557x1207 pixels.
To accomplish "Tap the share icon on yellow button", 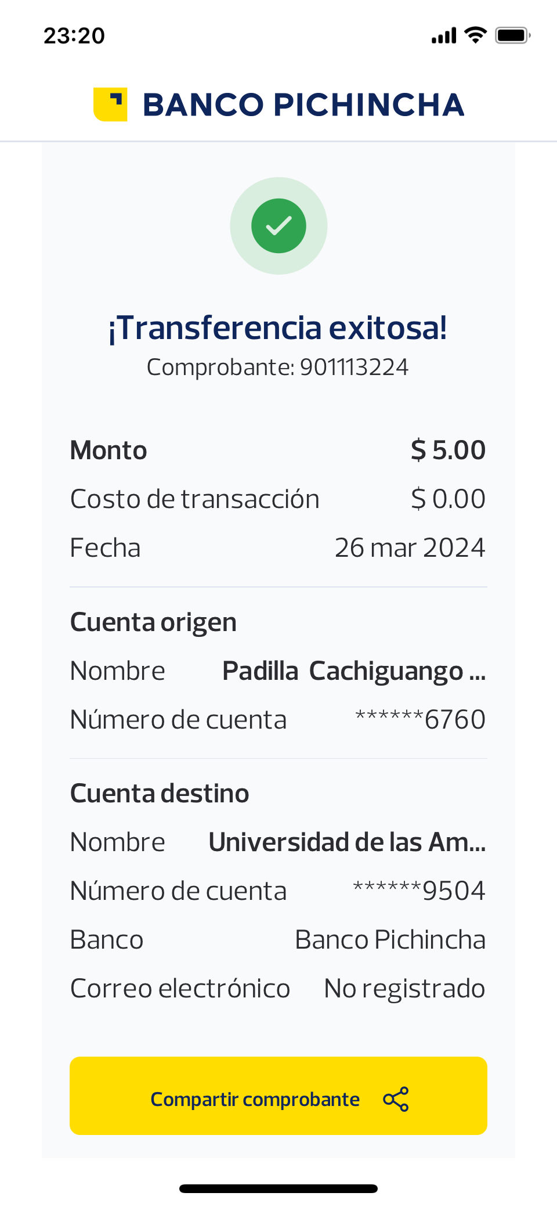I will (396, 1099).
